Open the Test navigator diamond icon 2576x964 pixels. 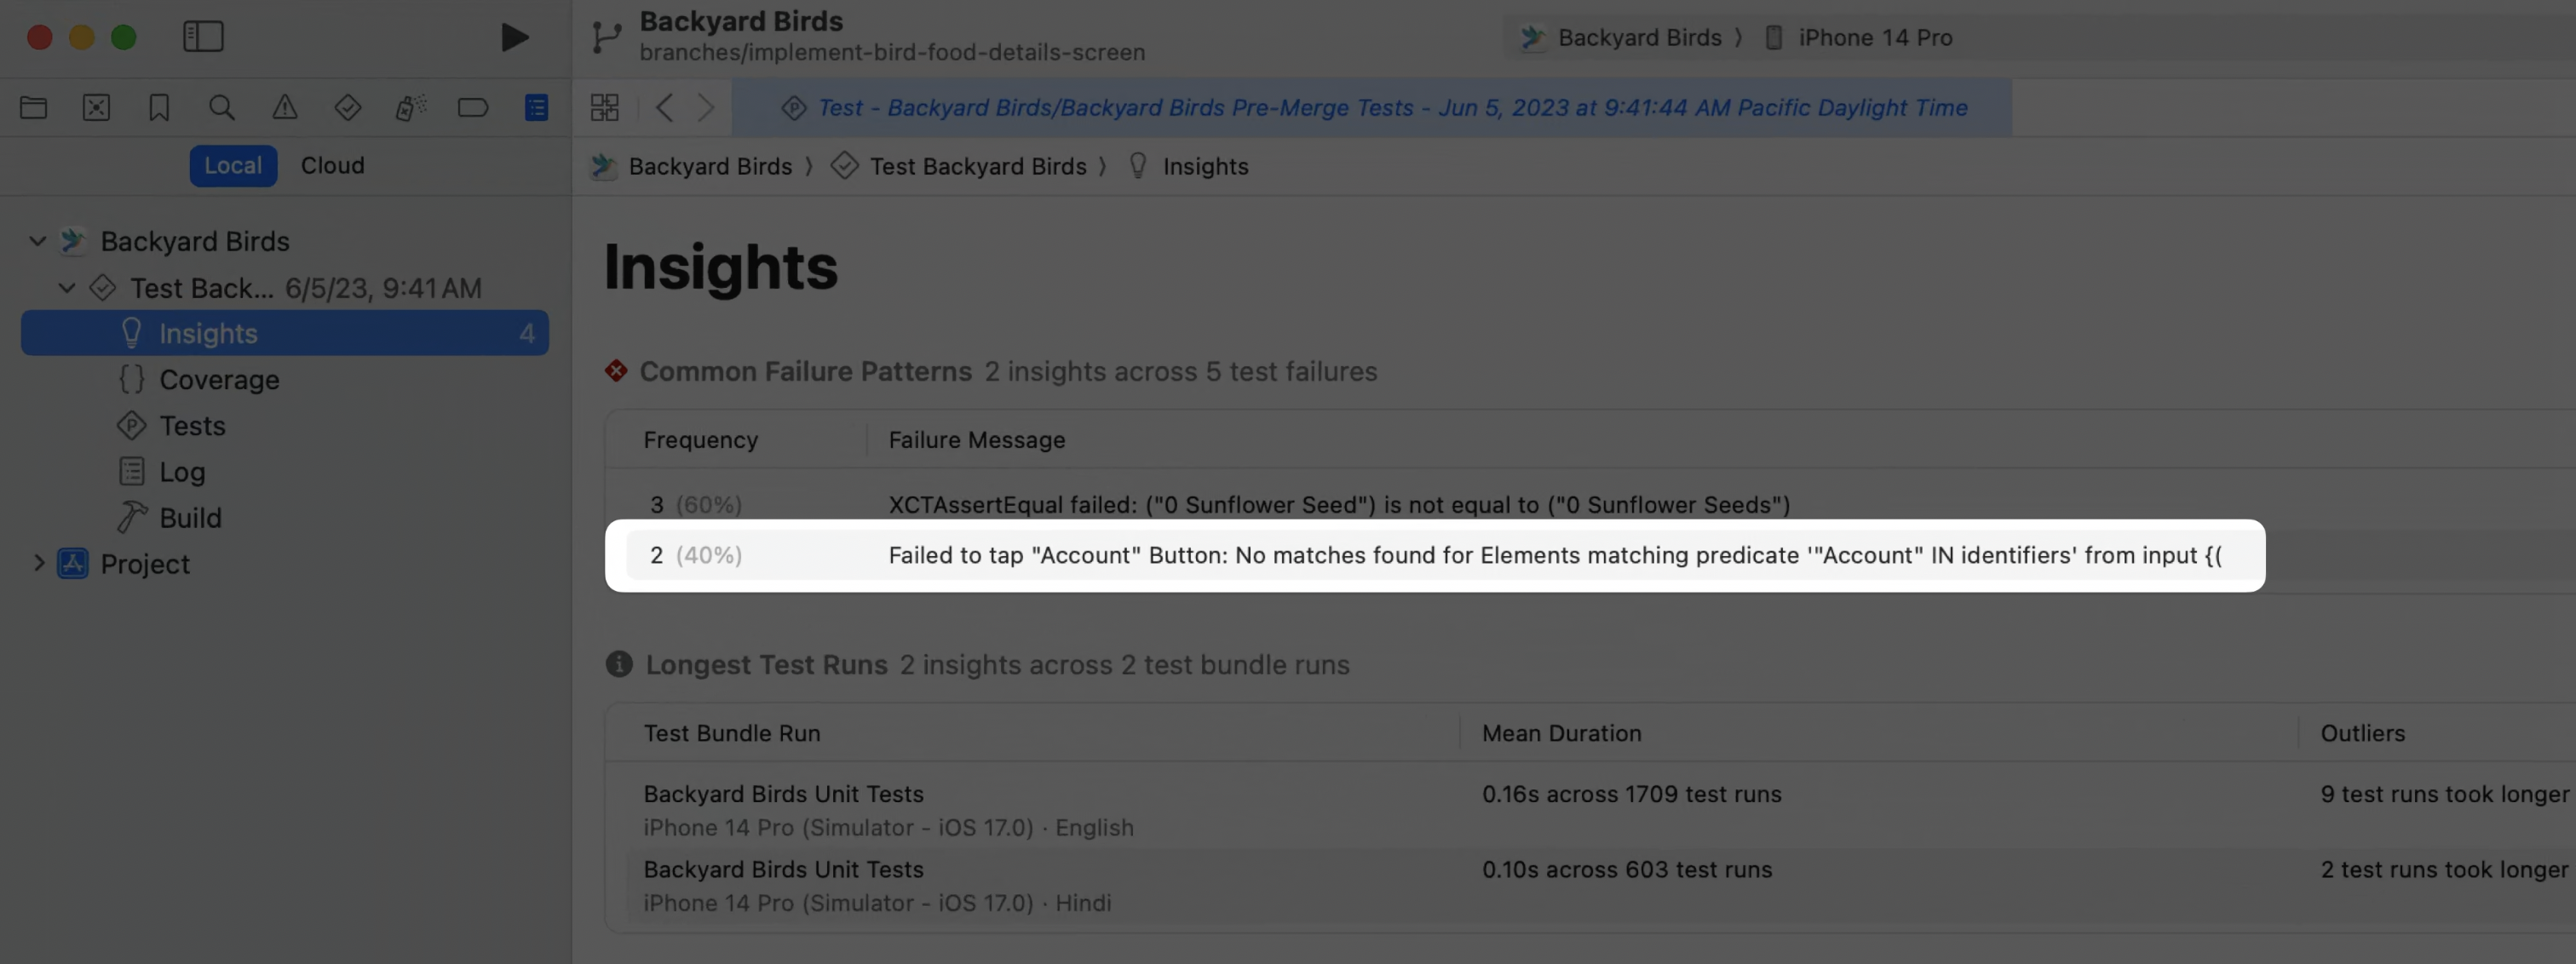click(347, 107)
